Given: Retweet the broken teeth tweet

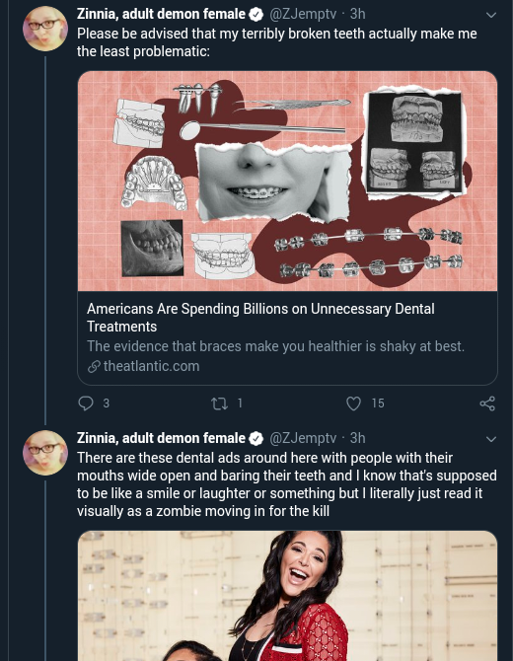Looking at the screenshot, I should [x=219, y=404].
